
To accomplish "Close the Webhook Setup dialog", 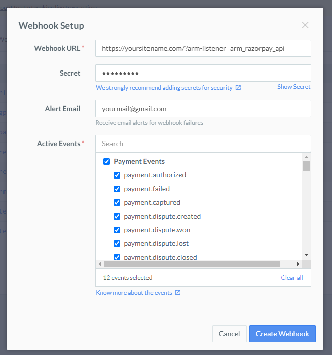I will 305,25.
